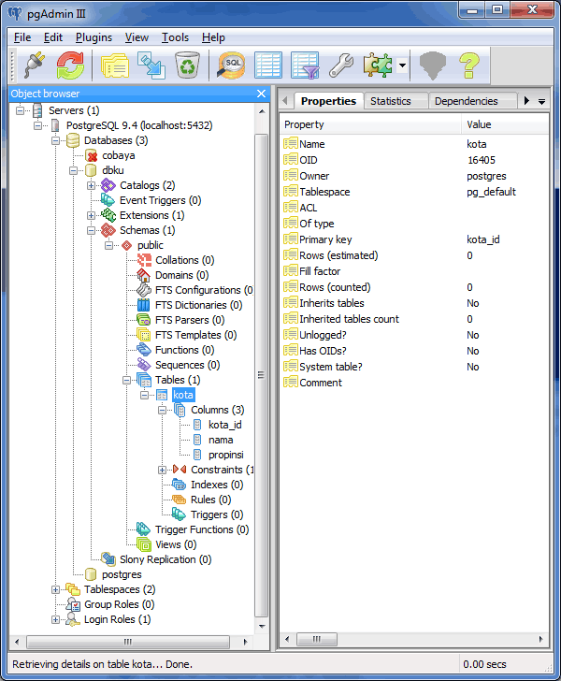This screenshot has width=561, height=681.
Task: Open the tab list dropdown
Action: pyautogui.click(x=541, y=102)
